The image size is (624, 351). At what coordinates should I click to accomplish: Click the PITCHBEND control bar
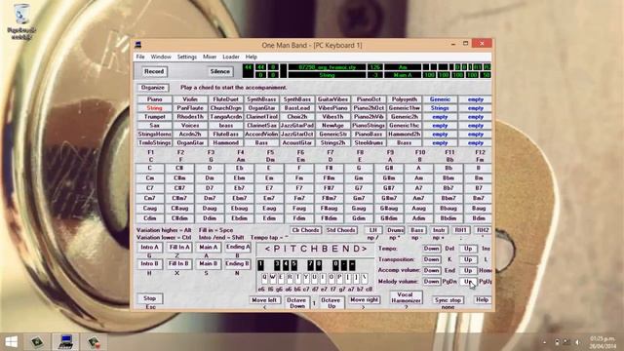click(x=316, y=250)
